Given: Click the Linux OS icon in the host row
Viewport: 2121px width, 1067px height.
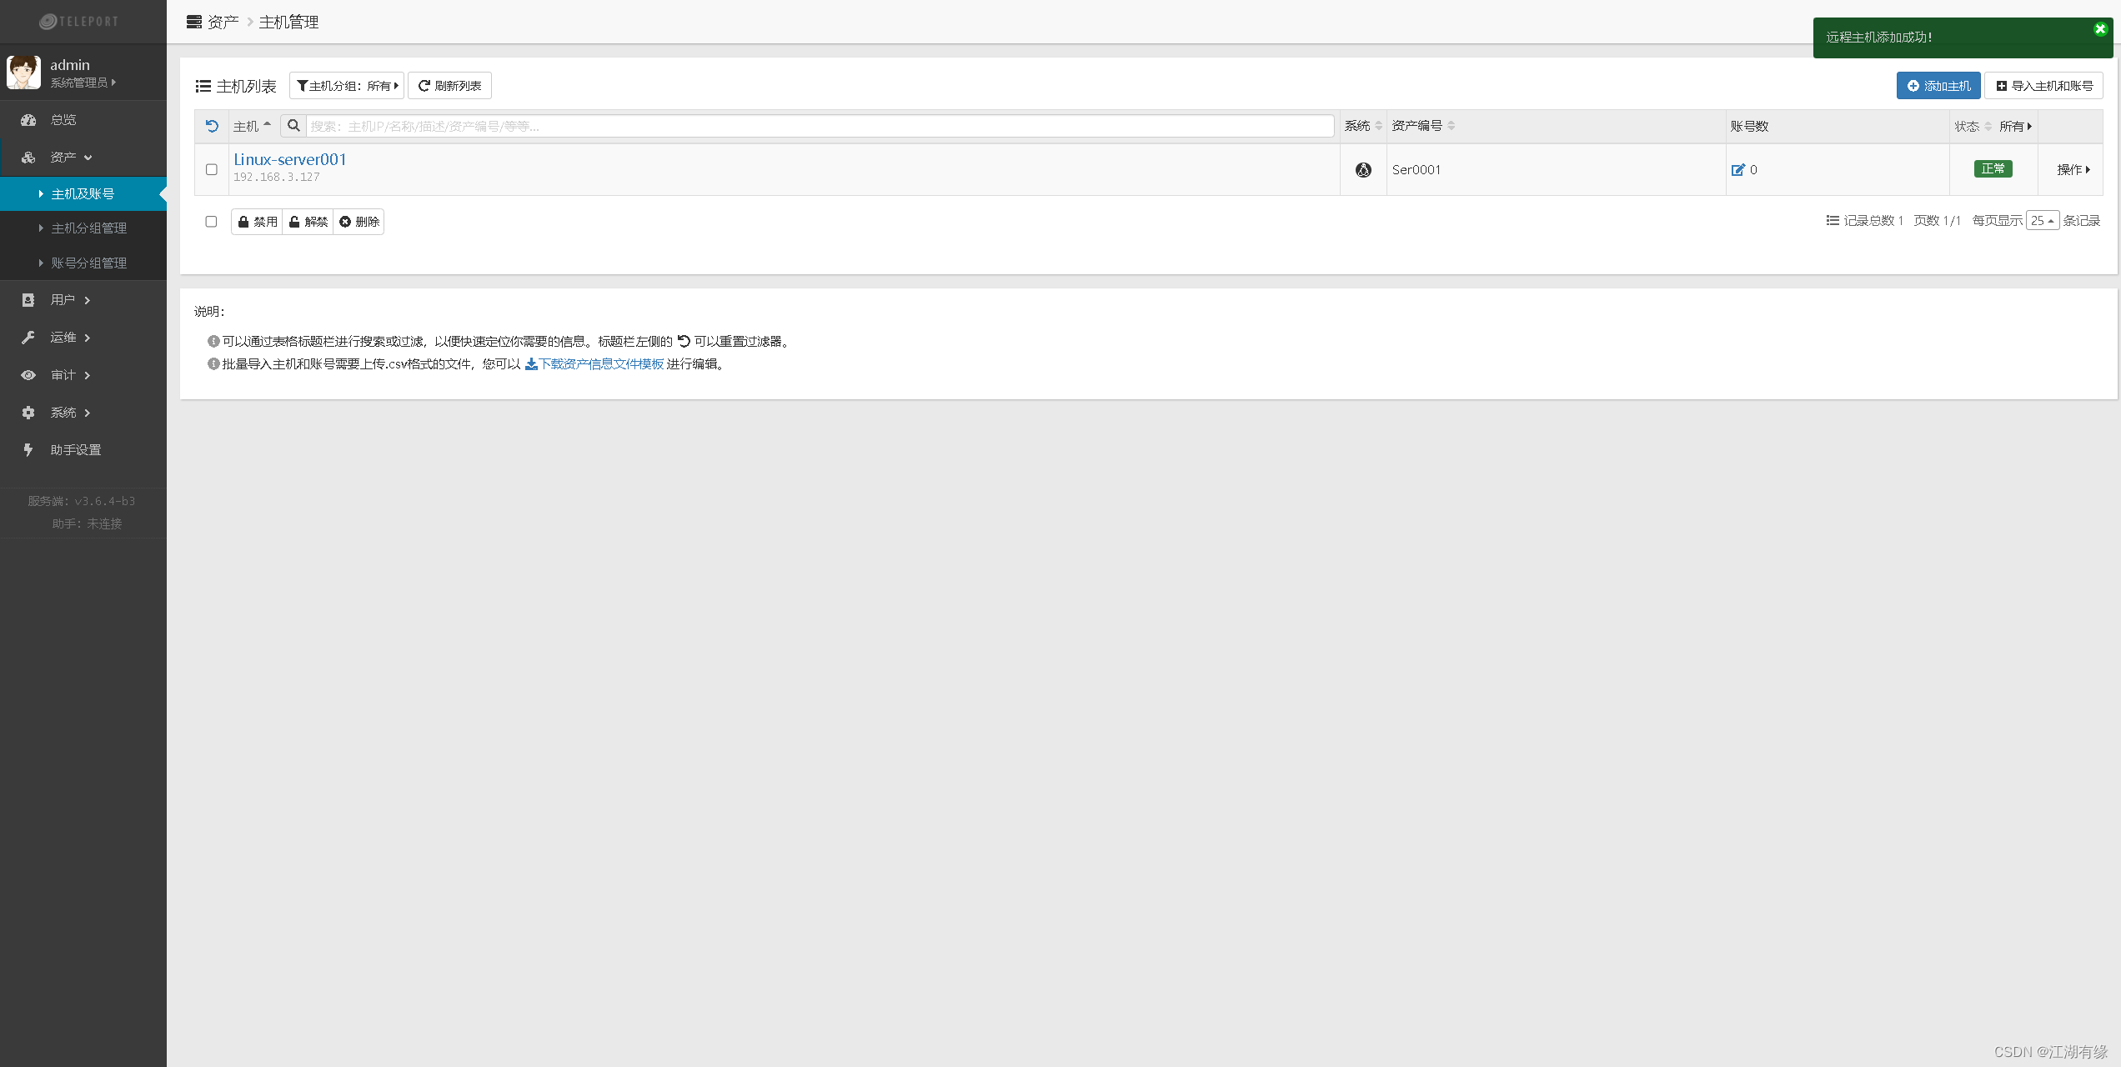Looking at the screenshot, I should coord(1363,170).
